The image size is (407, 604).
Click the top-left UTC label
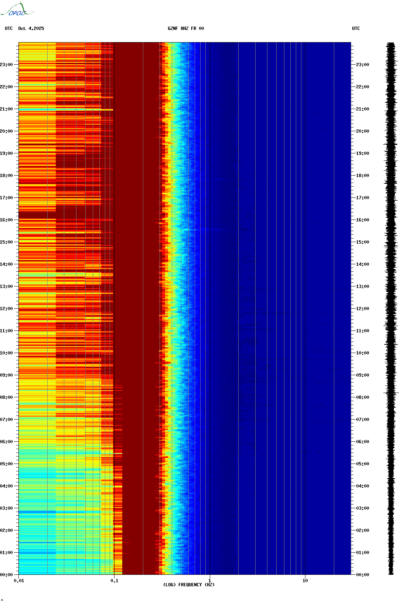tap(9, 28)
